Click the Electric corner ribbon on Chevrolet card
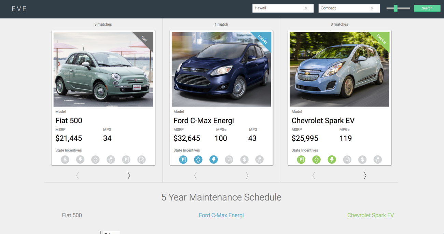This screenshot has width=444, height=234. tap(381, 39)
